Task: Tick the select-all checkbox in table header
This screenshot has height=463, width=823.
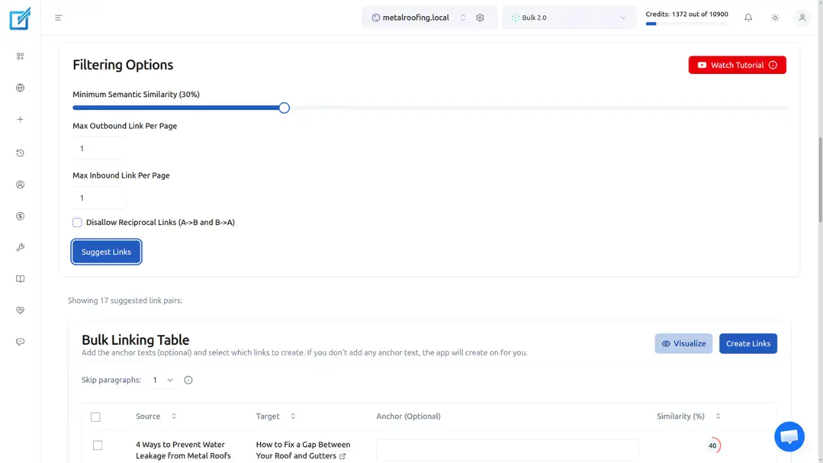Action: coord(96,417)
